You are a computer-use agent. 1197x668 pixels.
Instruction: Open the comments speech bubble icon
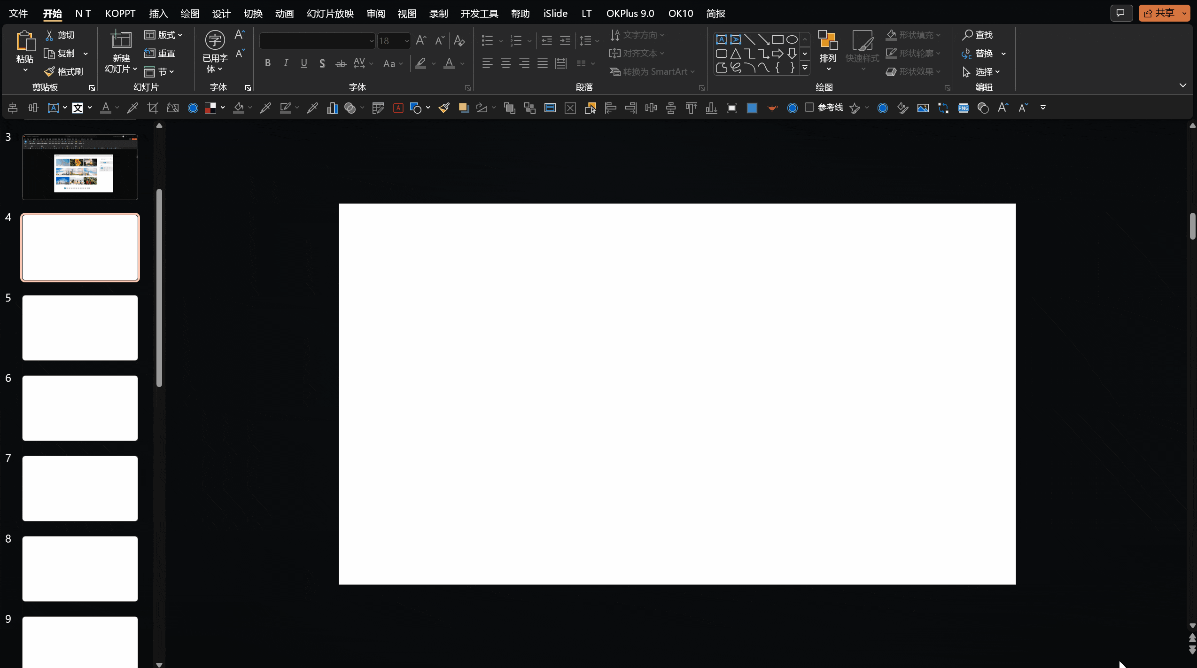[1121, 13]
